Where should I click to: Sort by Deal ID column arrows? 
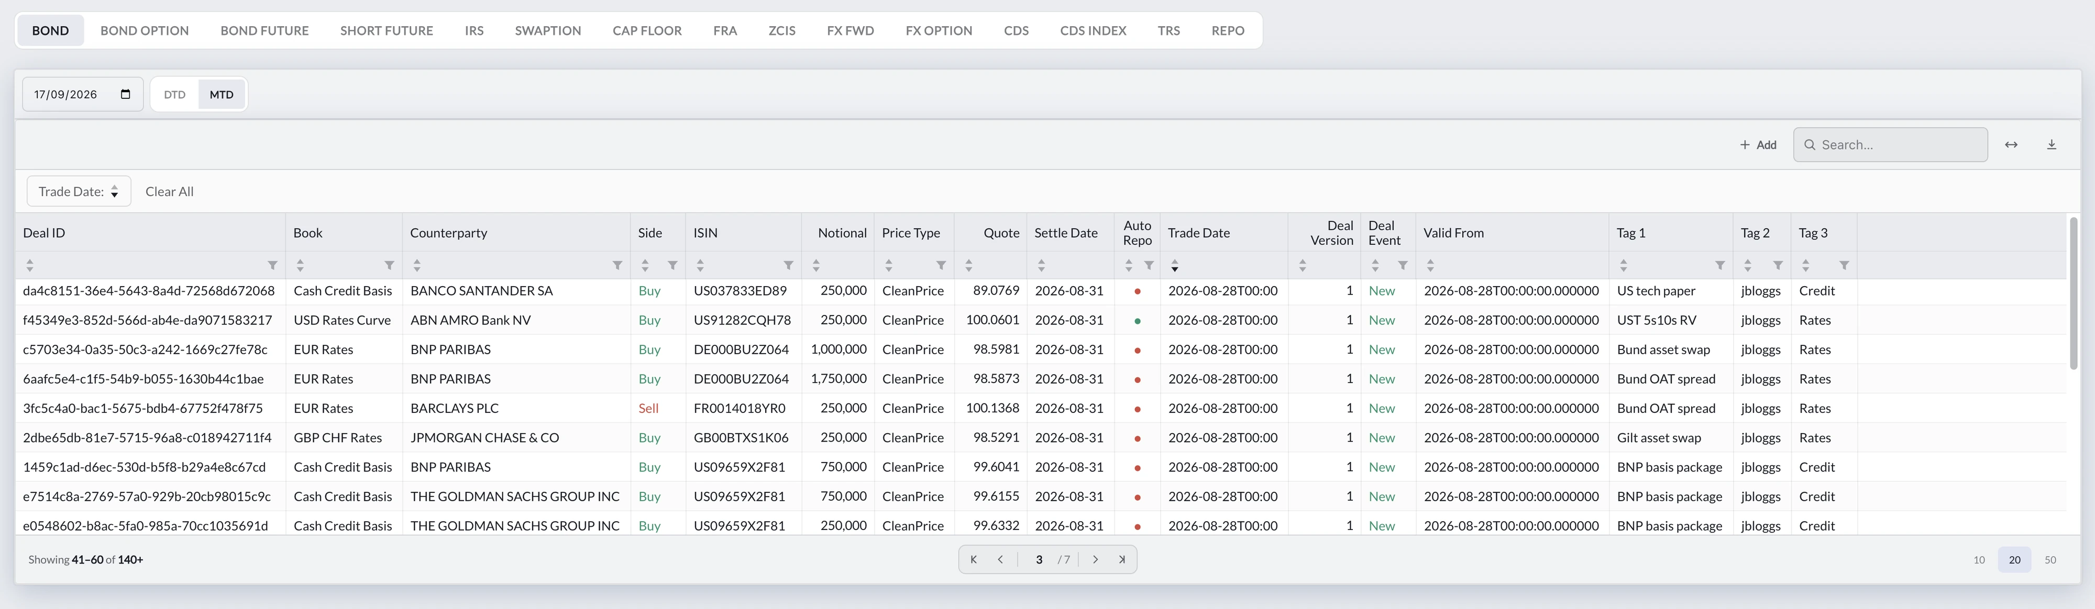point(30,266)
